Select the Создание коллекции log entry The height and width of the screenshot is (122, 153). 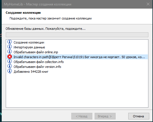[x=29, y=42]
